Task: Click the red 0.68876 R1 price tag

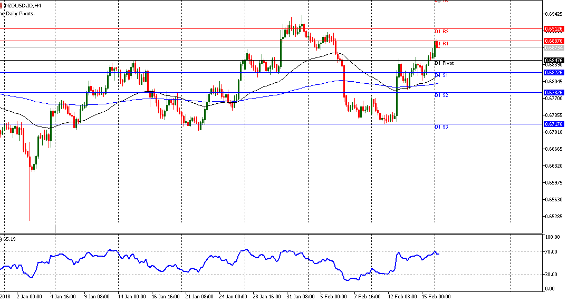Action: [x=553, y=41]
